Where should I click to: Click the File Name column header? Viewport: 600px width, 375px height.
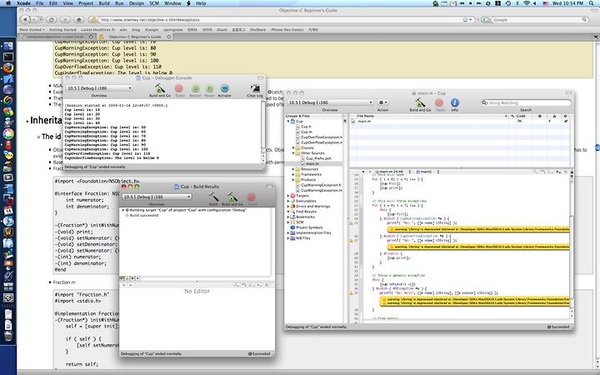coord(428,116)
